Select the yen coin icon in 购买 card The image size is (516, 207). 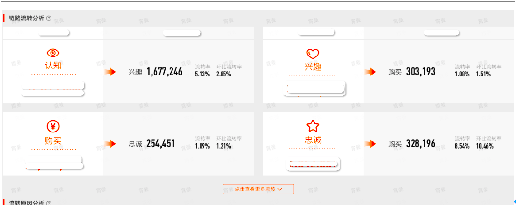[x=53, y=126]
